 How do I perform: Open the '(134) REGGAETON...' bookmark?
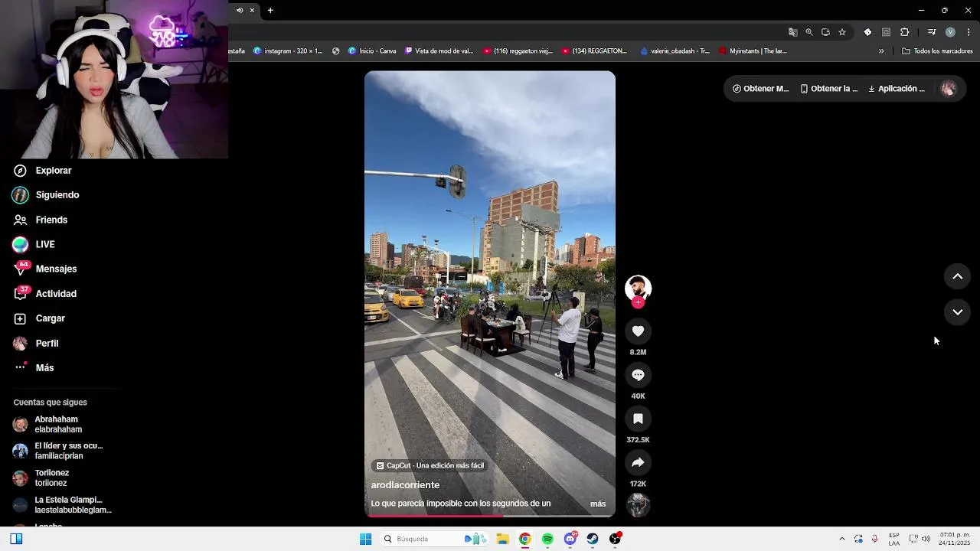point(594,51)
